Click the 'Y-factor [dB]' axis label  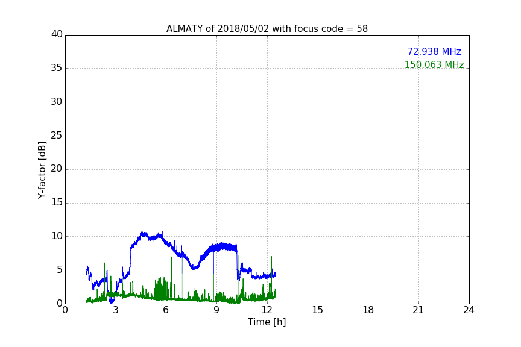click(42, 170)
